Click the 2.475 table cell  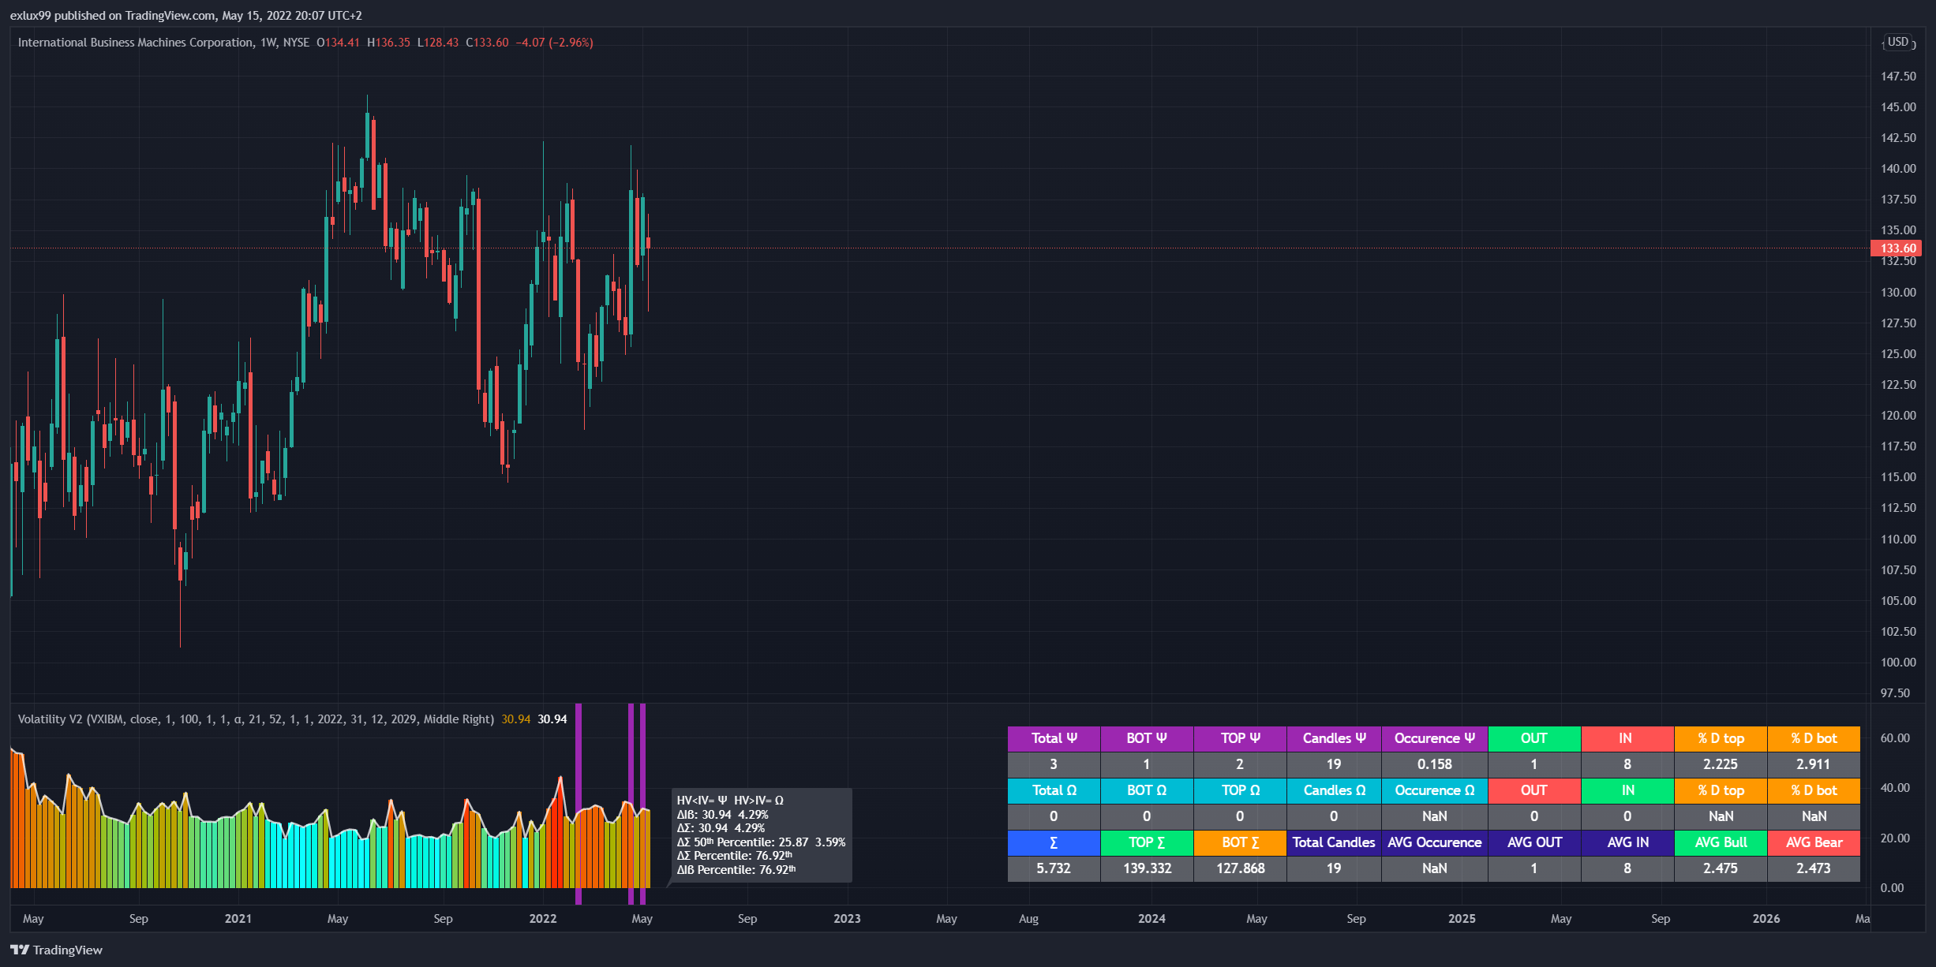pos(1721,868)
